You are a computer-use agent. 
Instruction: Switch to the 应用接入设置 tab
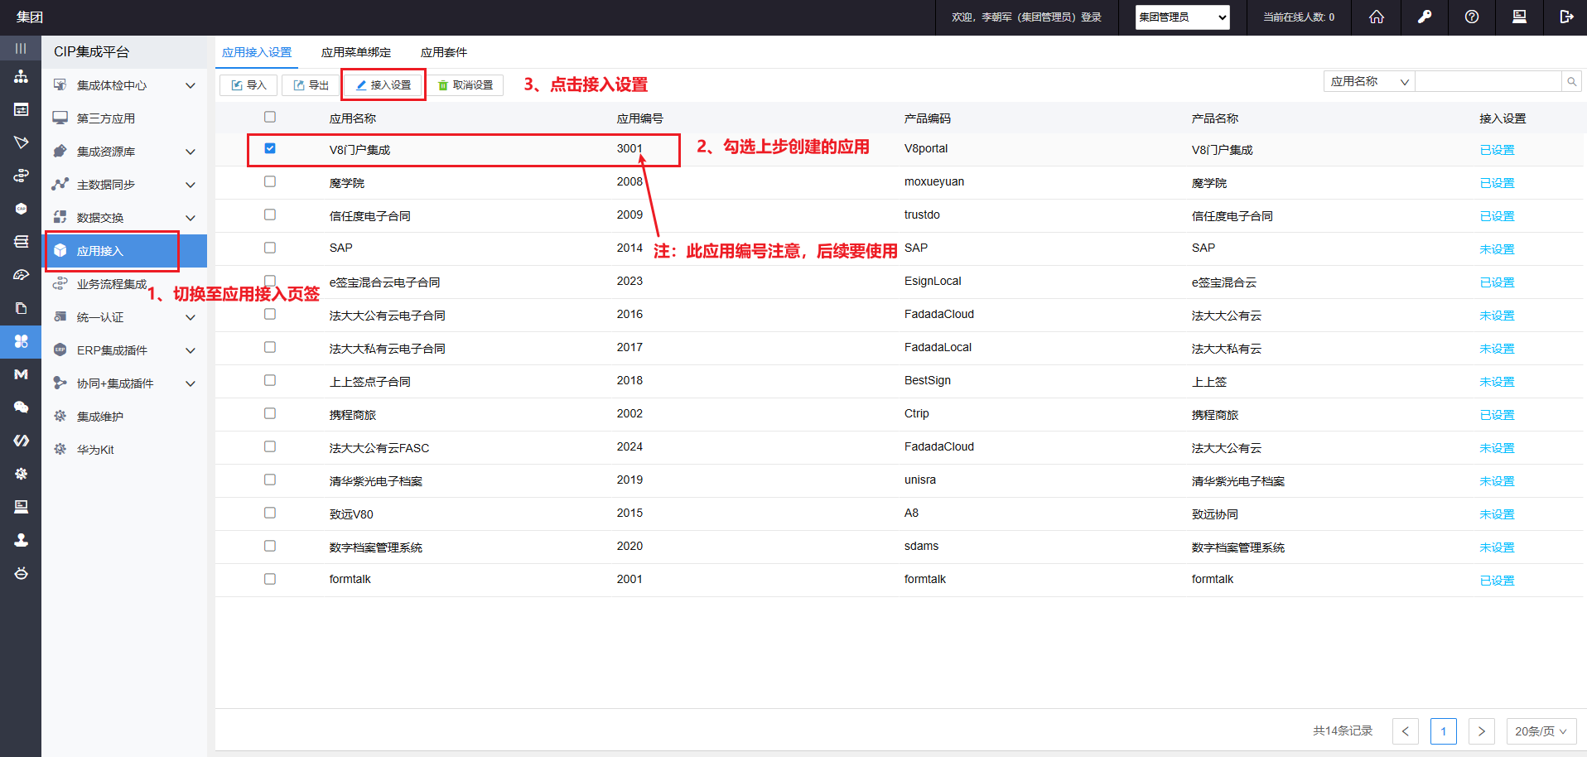tap(257, 52)
